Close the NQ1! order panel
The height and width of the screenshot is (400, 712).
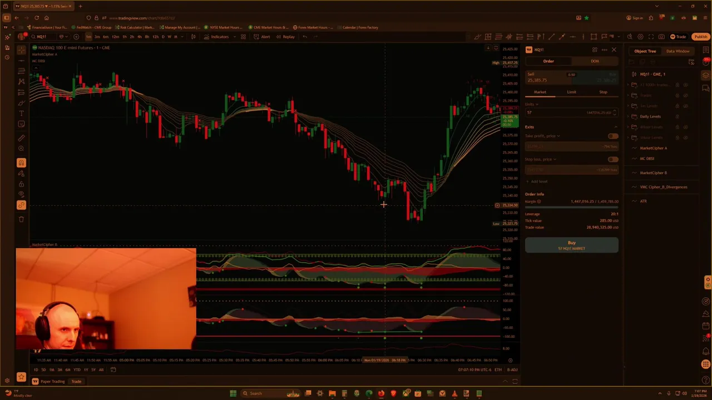click(x=614, y=49)
